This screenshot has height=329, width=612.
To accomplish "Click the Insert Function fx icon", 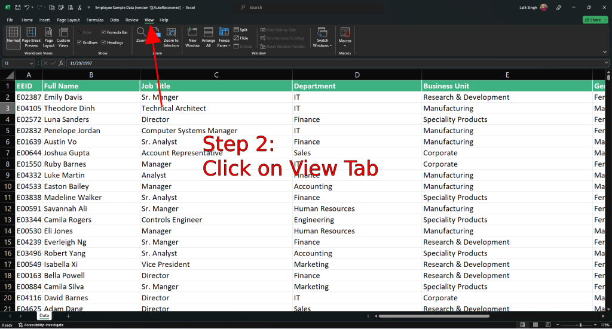I will coord(61,63).
